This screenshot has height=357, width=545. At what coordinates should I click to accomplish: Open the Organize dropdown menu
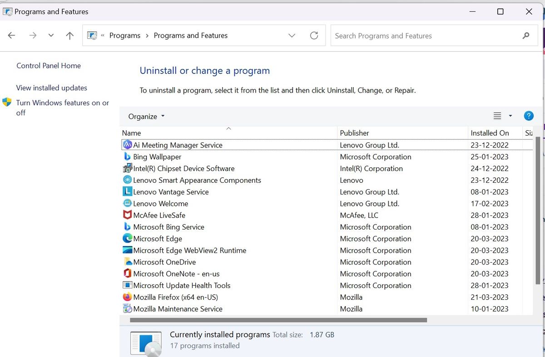pyautogui.click(x=146, y=117)
